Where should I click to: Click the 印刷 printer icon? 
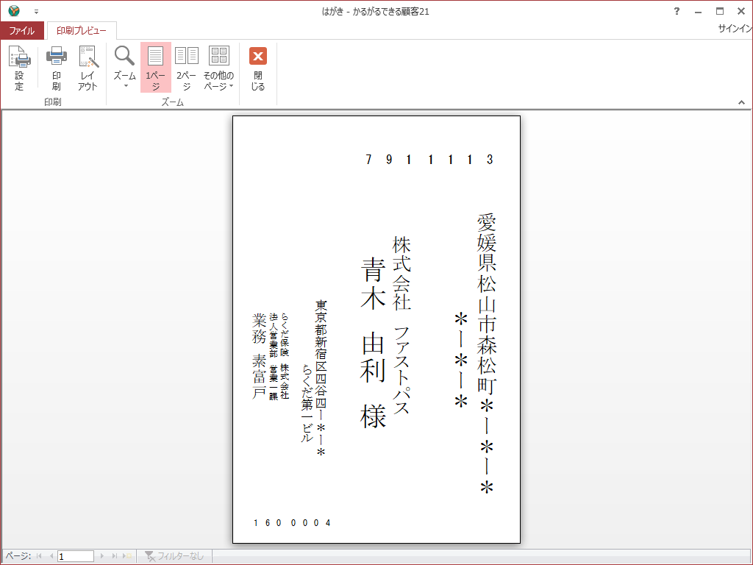pos(57,67)
